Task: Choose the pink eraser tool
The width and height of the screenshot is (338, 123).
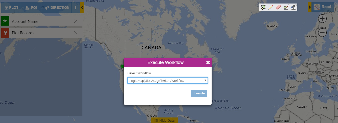Action: click(x=278, y=7)
